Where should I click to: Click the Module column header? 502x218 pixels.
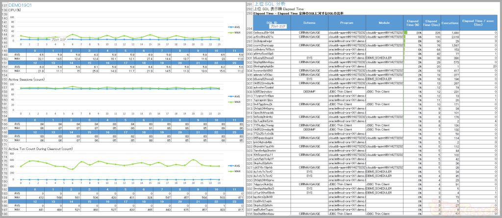(x=384, y=23)
